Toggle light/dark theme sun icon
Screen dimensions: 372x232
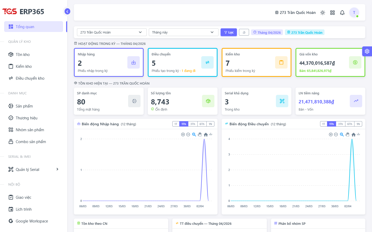coord(323,13)
